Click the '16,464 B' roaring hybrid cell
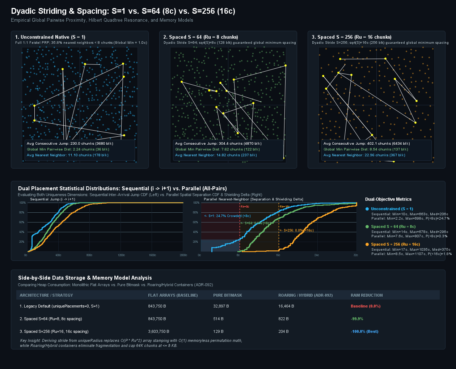 pyautogui.click(x=286, y=306)
